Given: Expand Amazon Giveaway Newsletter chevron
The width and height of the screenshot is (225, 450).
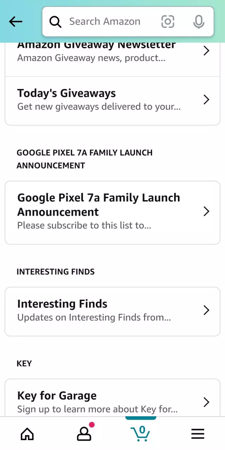Looking at the screenshot, I should [206, 50].
